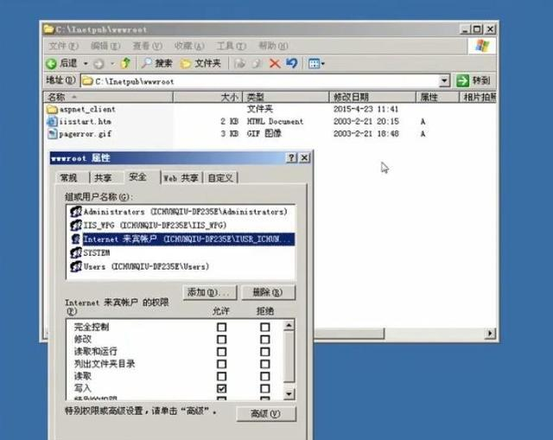The height and width of the screenshot is (440, 553).
Task: Click the folder icon in Explorer title bar
Action: [x=48, y=29]
